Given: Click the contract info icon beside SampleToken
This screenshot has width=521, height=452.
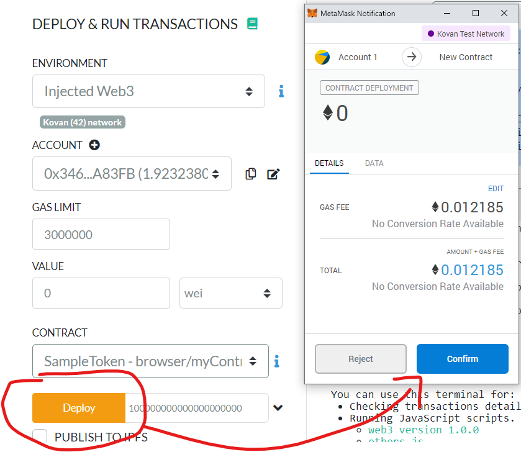Looking at the screenshot, I should click(276, 361).
